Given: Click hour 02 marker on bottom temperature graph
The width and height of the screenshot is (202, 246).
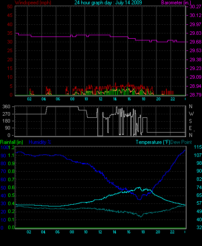Looking at the screenshot, I should tap(29, 232).
